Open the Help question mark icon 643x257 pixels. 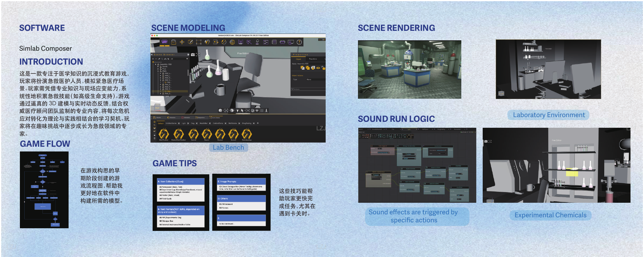coord(299,42)
